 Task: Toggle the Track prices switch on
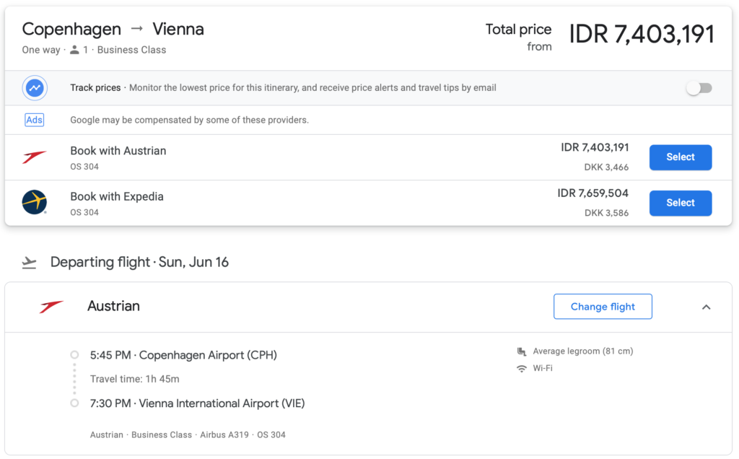[699, 88]
